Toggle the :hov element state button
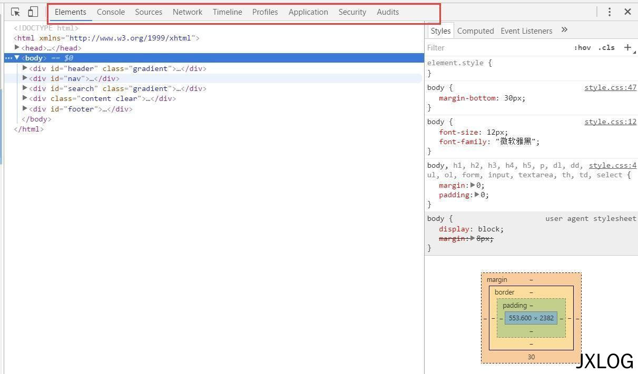 click(582, 47)
